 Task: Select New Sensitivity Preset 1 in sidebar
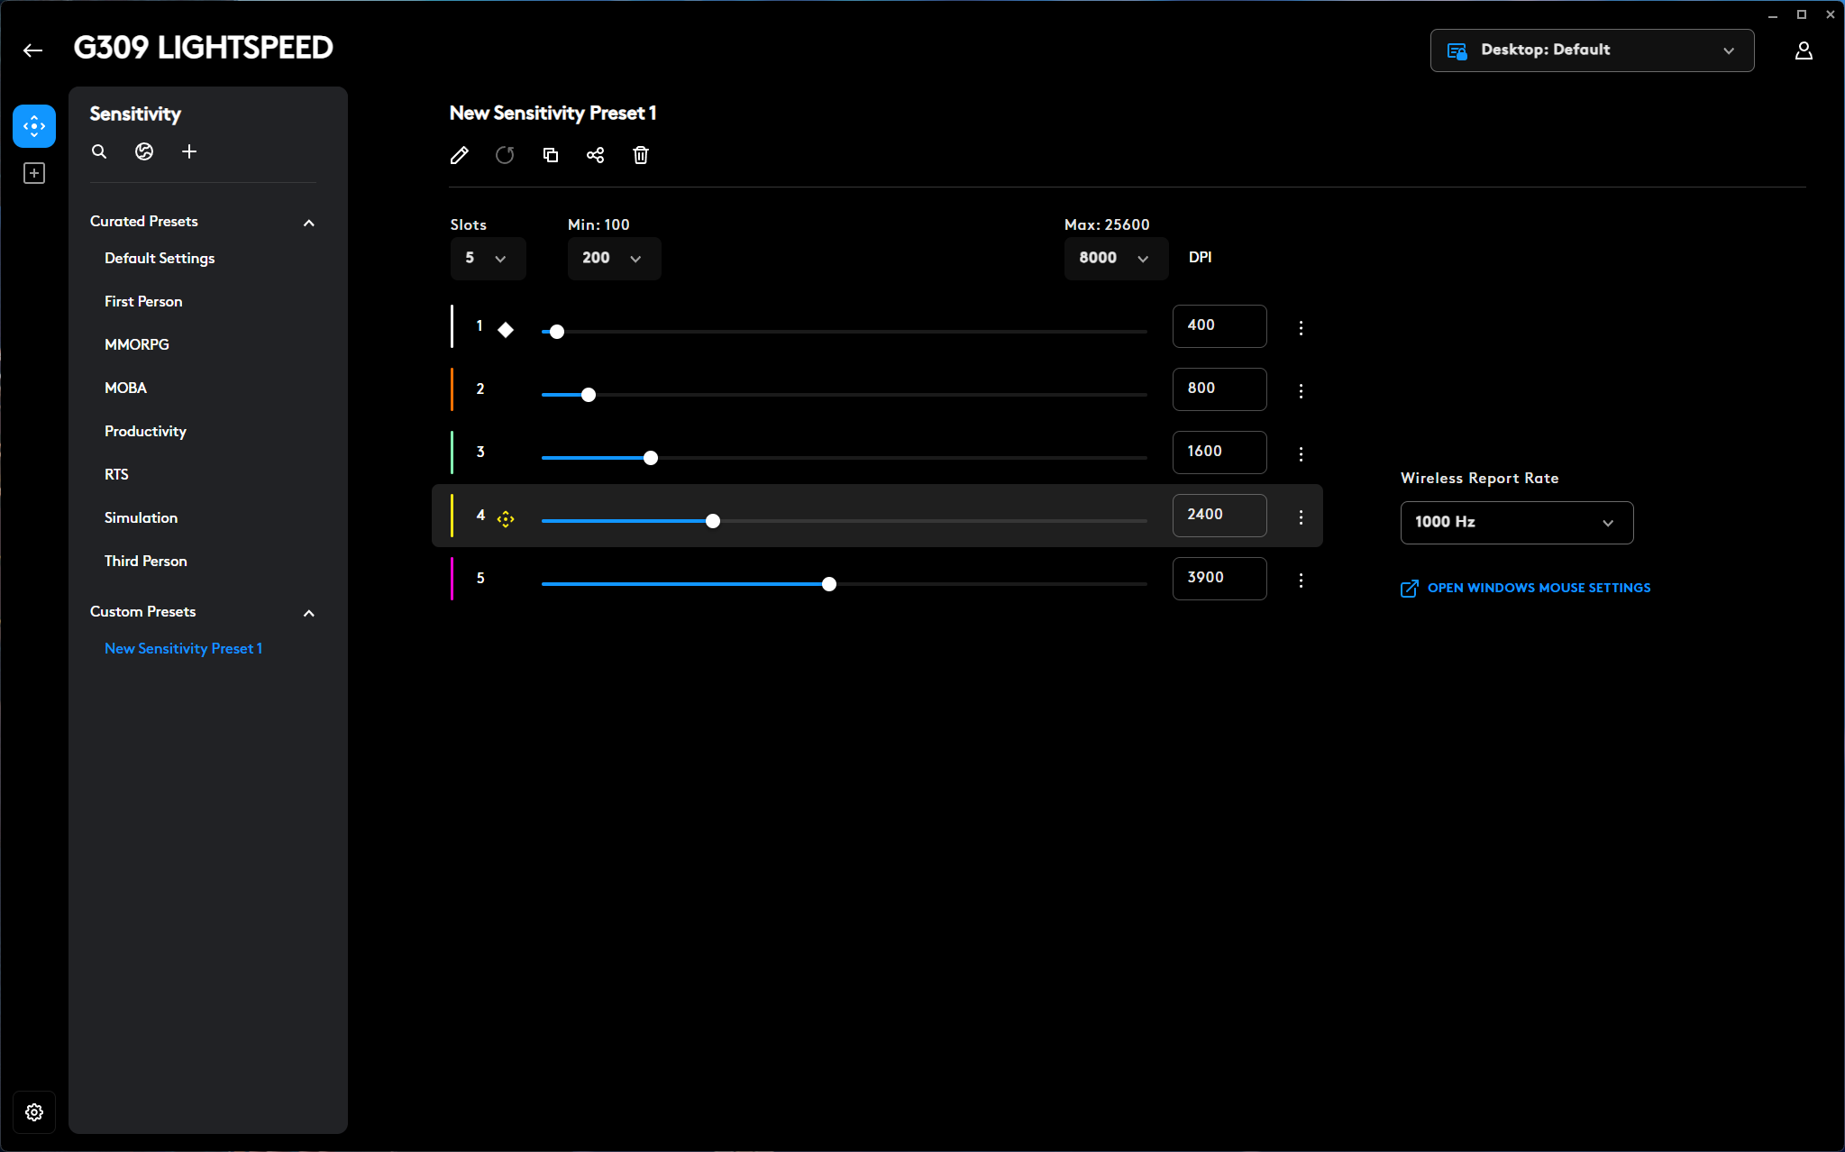[x=183, y=649]
